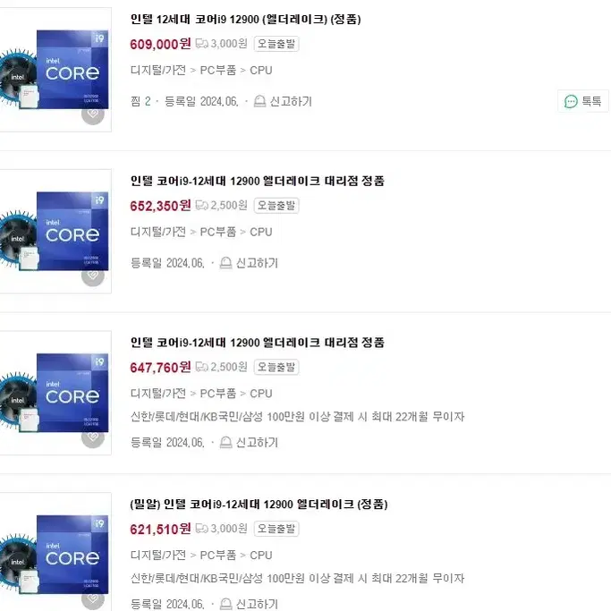Screen dimensions: 611x611
Task: Click the siren report icon on the first listing
Action: click(259, 101)
